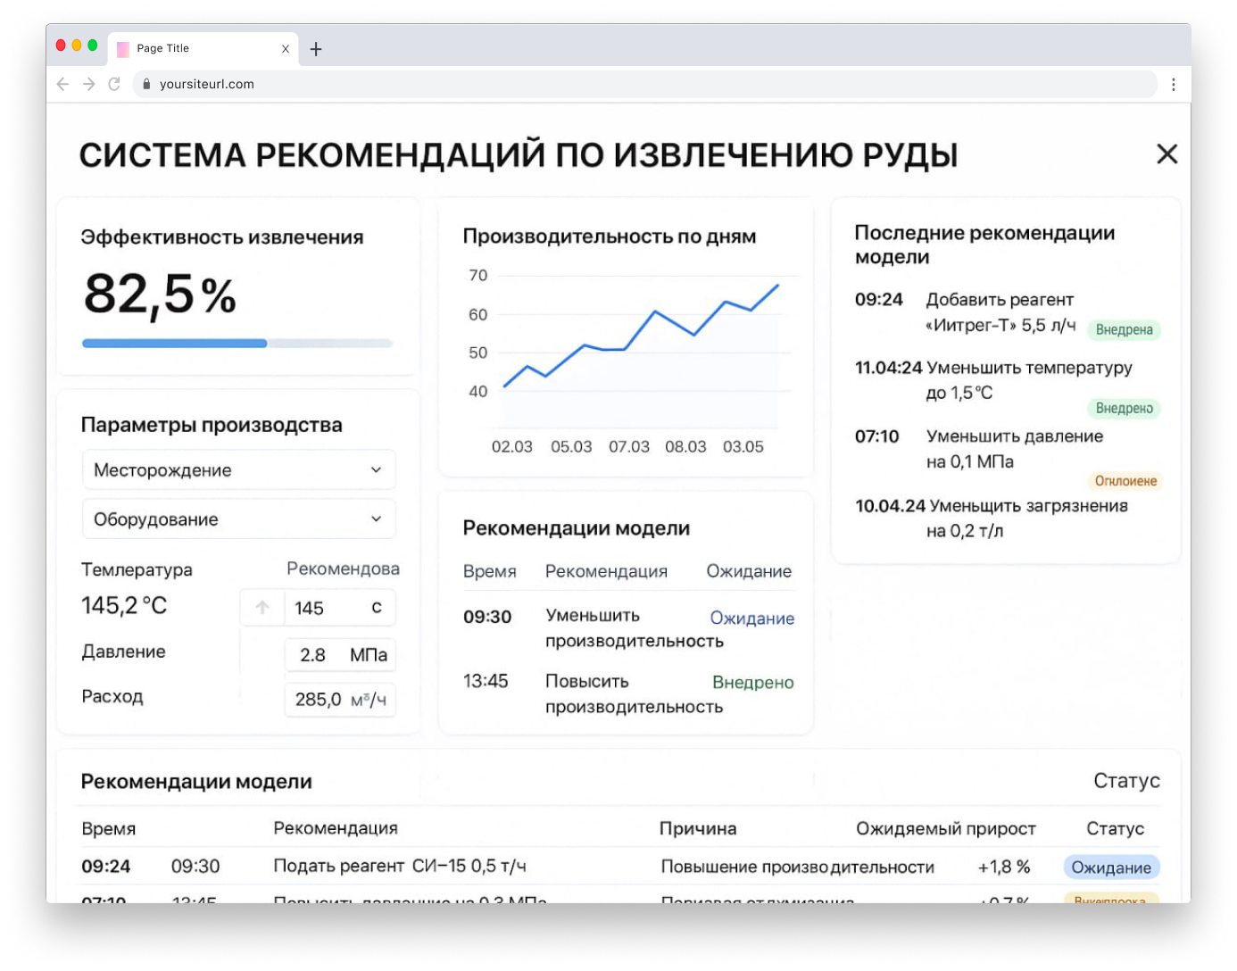Click the Причина column header

(x=698, y=828)
